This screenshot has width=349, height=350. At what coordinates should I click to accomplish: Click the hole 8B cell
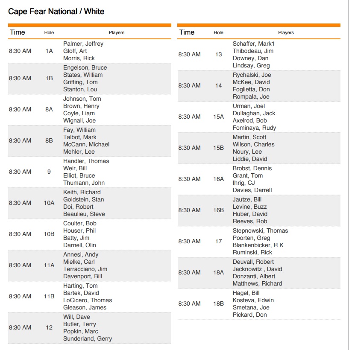click(x=49, y=141)
